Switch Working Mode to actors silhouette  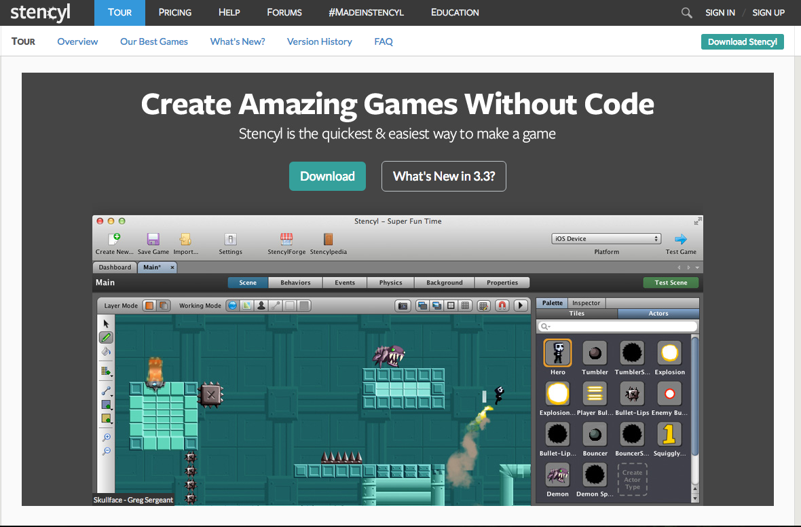click(261, 306)
